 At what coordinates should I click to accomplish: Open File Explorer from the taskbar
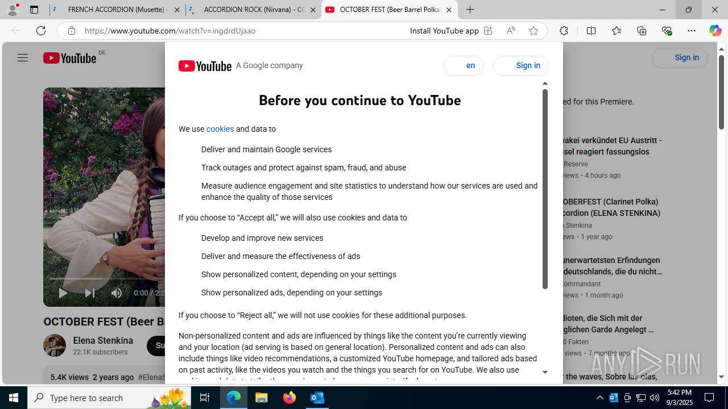click(x=262, y=398)
